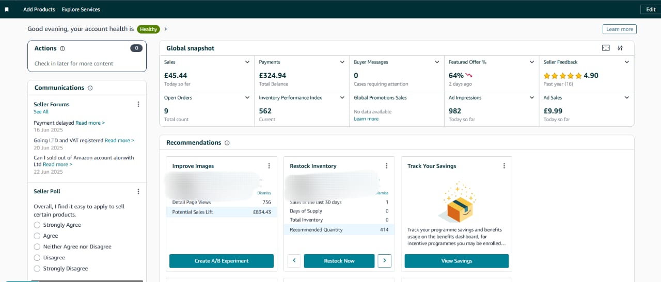
Task: Open the Add Products menu item
Action: tap(39, 9)
